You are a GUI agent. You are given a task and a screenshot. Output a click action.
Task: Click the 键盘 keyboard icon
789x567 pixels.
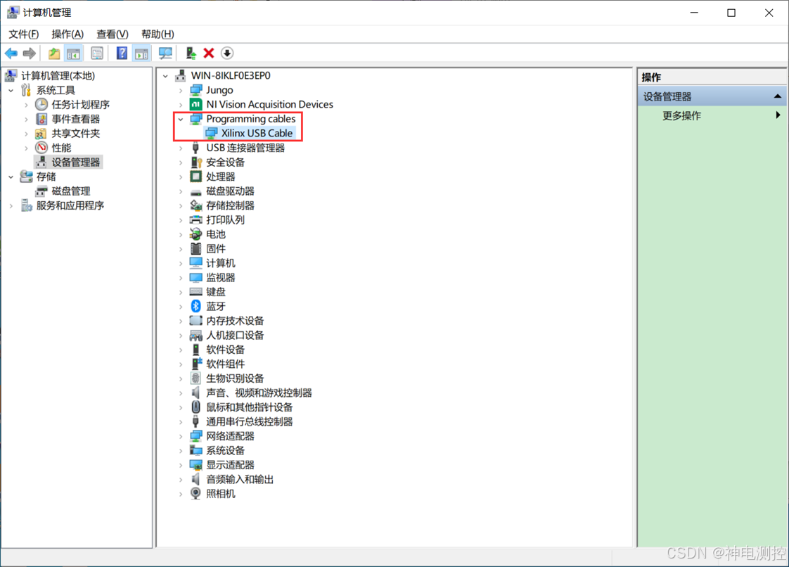pos(195,291)
